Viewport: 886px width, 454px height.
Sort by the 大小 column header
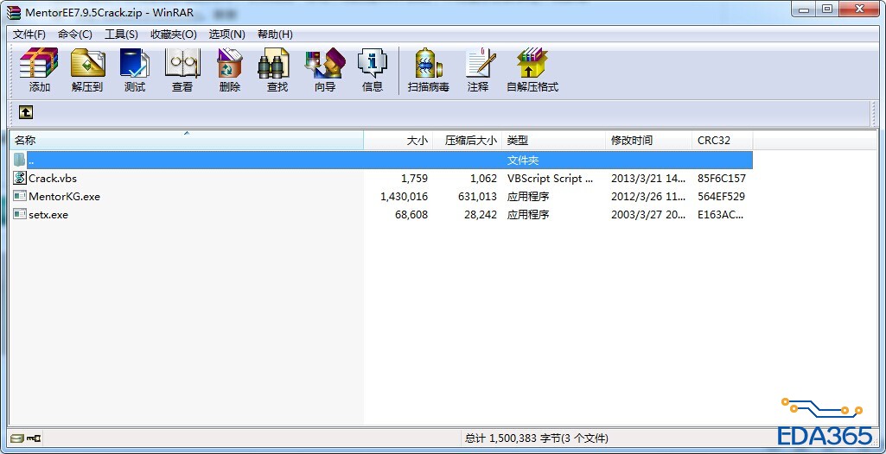[x=398, y=141]
